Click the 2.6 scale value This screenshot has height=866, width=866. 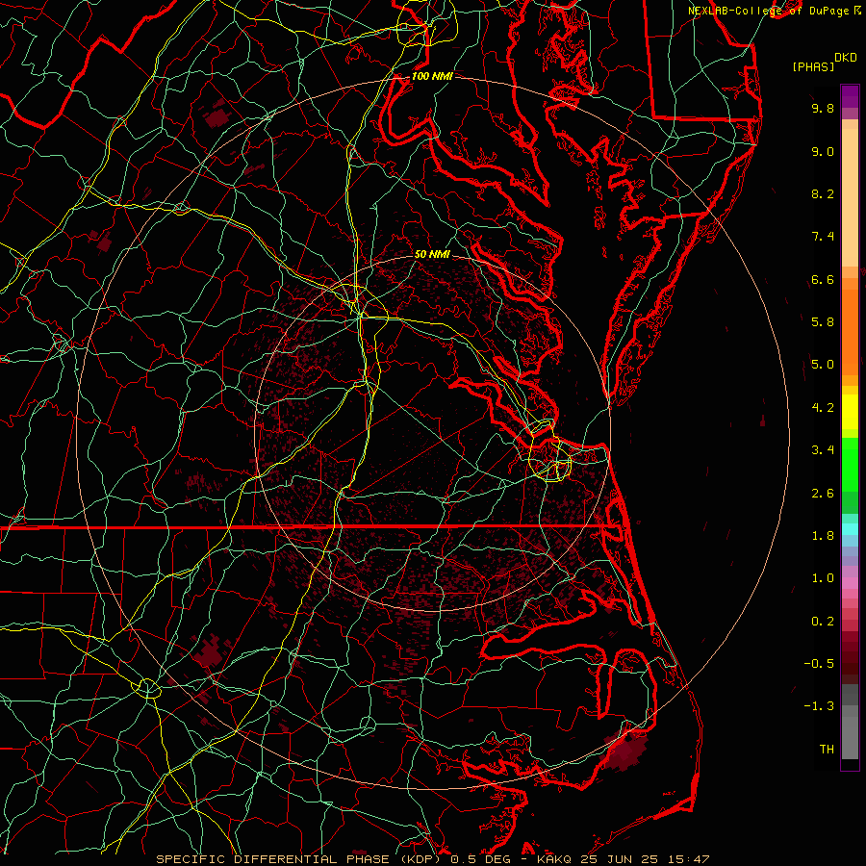[823, 493]
